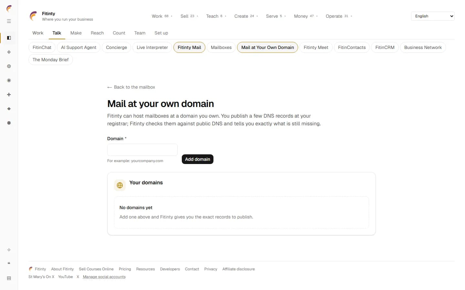Open the Live Interpreter pill

[x=152, y=47]
